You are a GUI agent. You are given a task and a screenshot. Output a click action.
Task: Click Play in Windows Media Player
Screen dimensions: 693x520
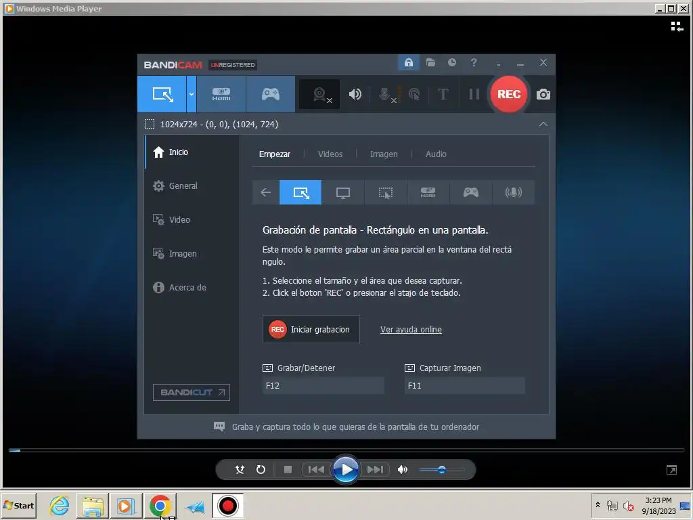click(346, 470)
